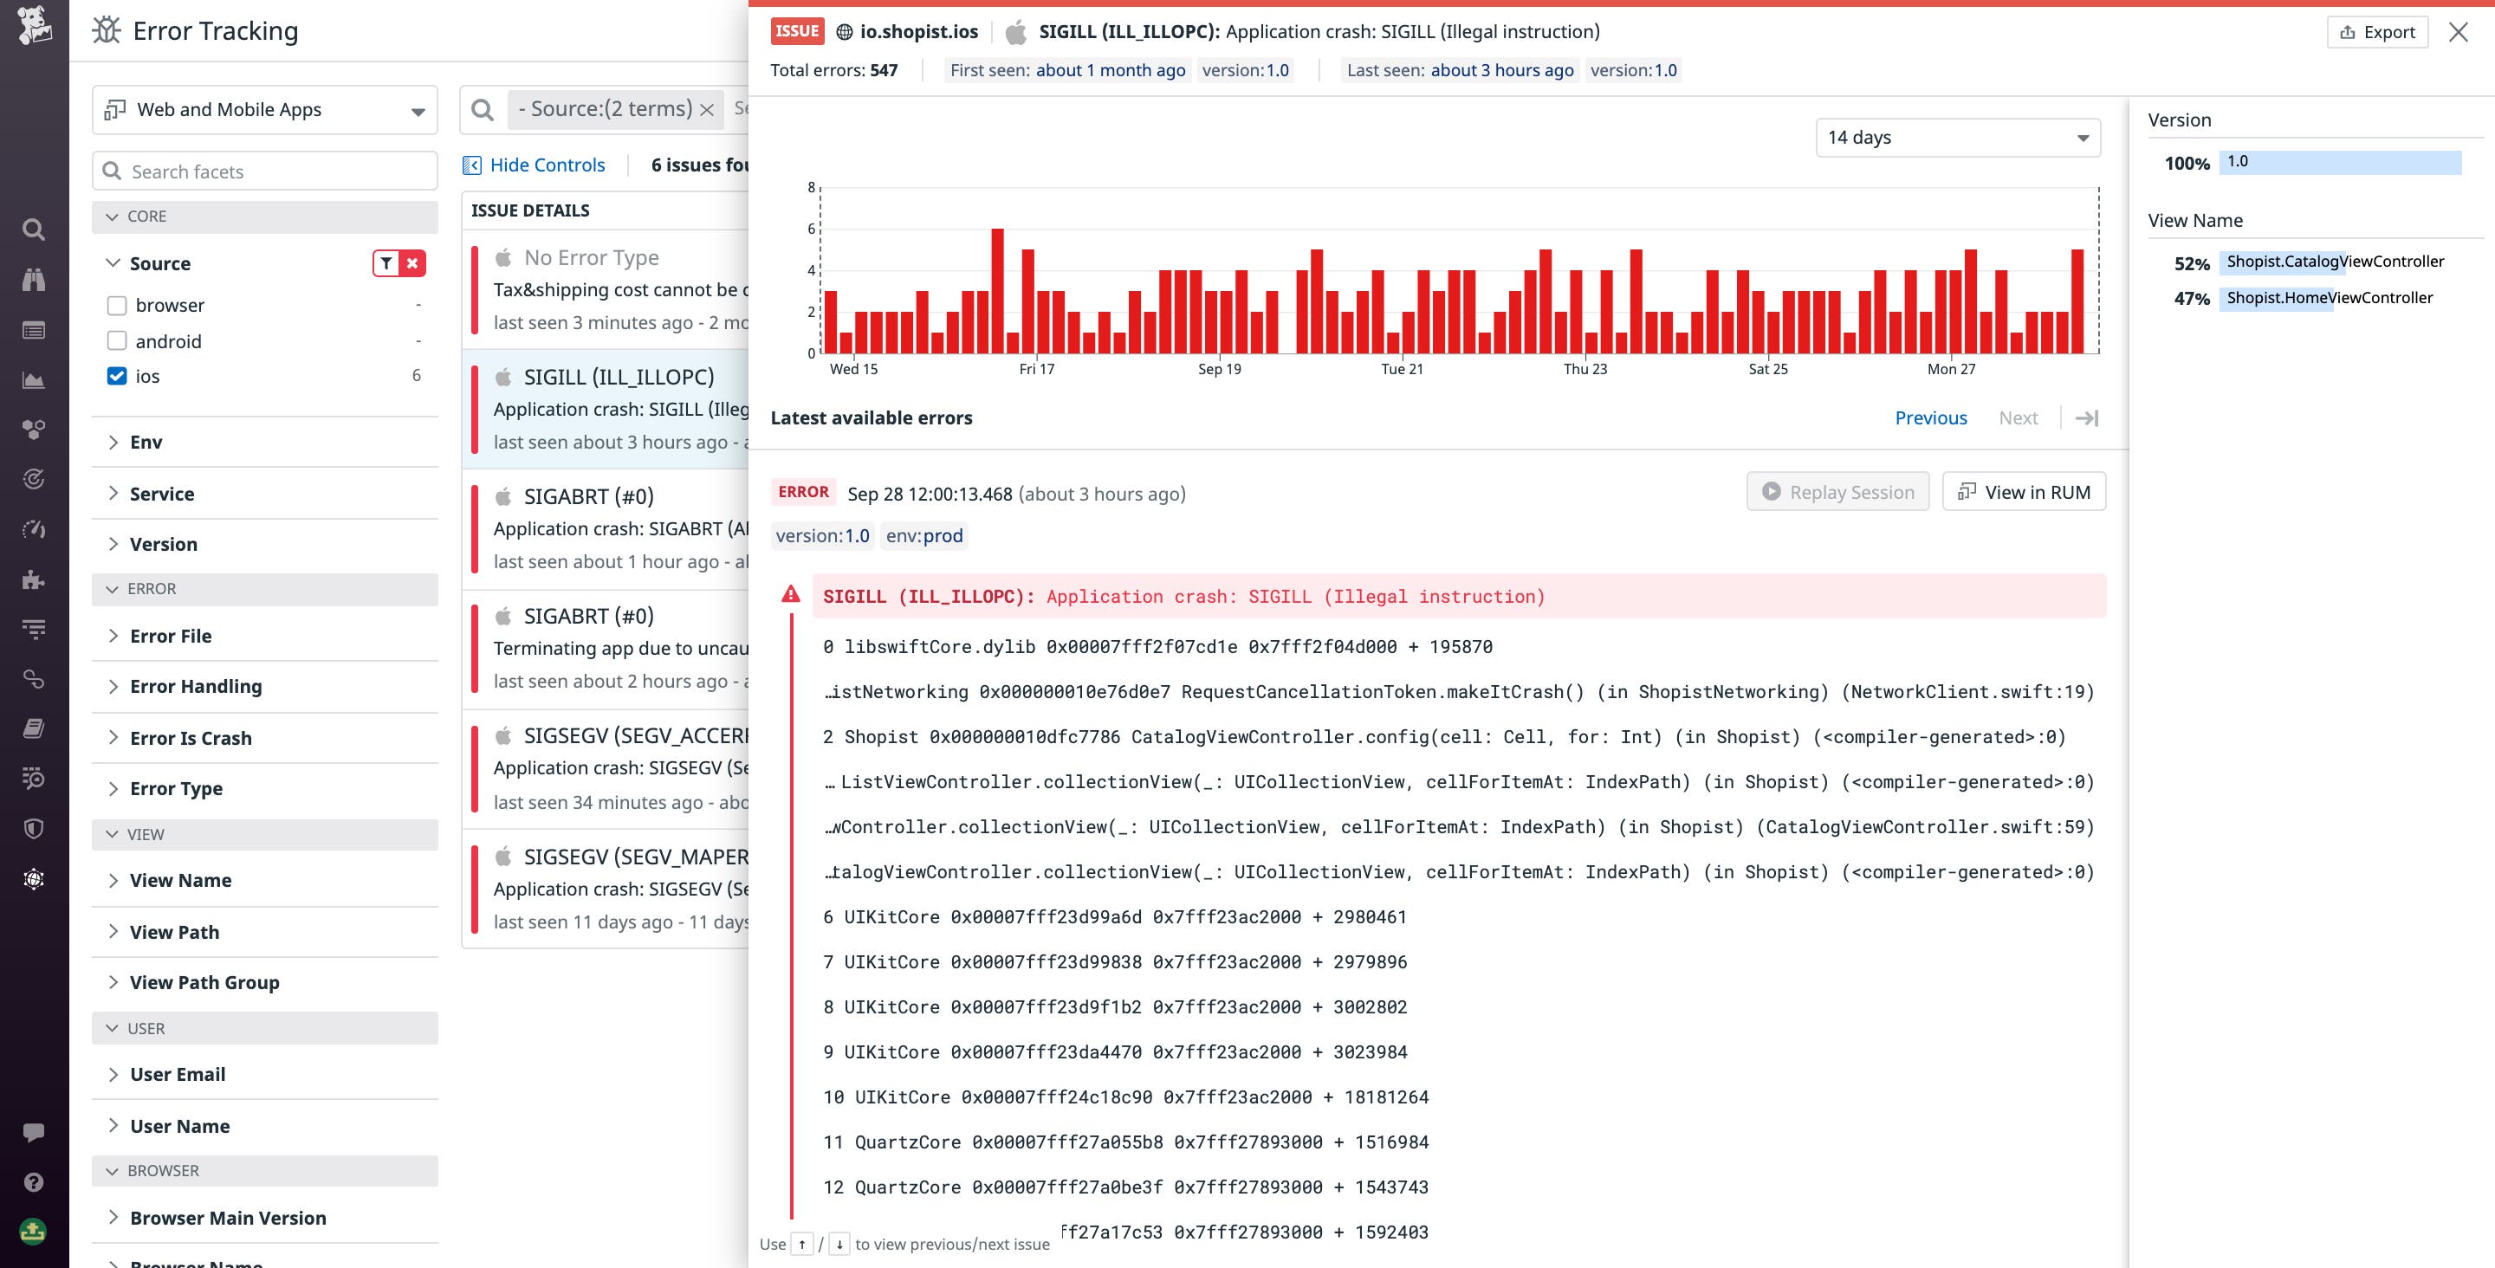The width and height of the screenshot is (2495, 1268).
Task: Open the 14 days time range dropdown
Action: pyautogui.click(x=1956, y=137)
